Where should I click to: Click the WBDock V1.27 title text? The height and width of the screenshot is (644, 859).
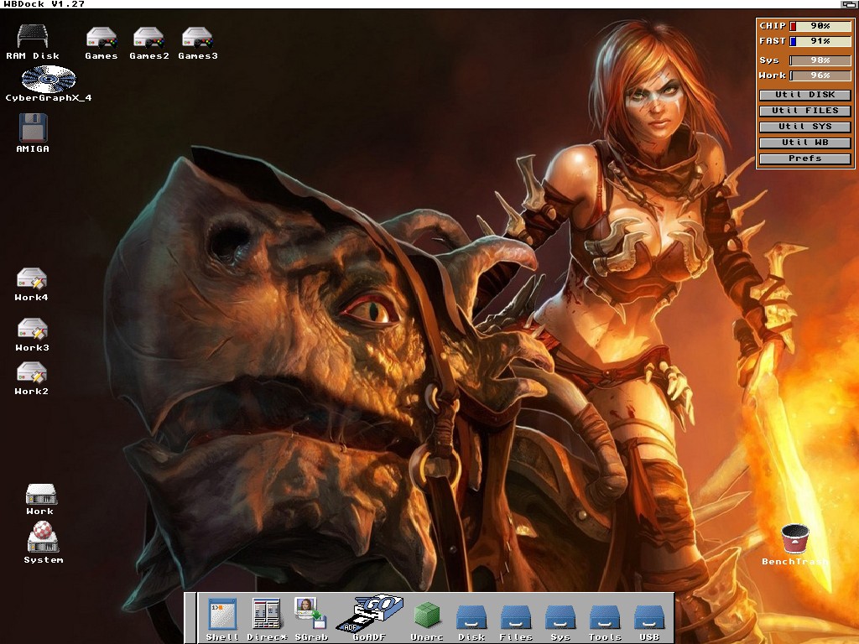click(x=44, y=4)
